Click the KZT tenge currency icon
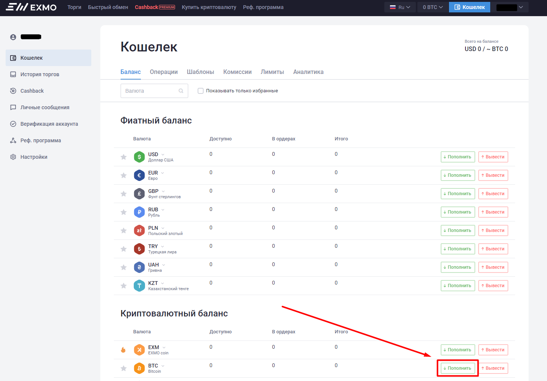Viewport: 547px width, 381px height. [x=139, y=286]
